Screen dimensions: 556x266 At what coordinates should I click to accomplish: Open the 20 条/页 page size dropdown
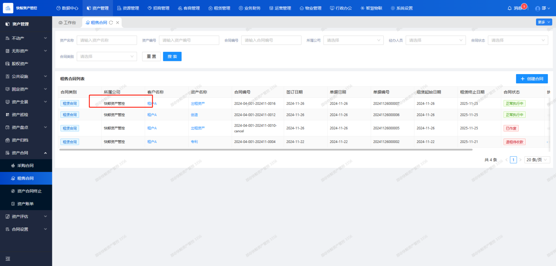pos(537,160)
